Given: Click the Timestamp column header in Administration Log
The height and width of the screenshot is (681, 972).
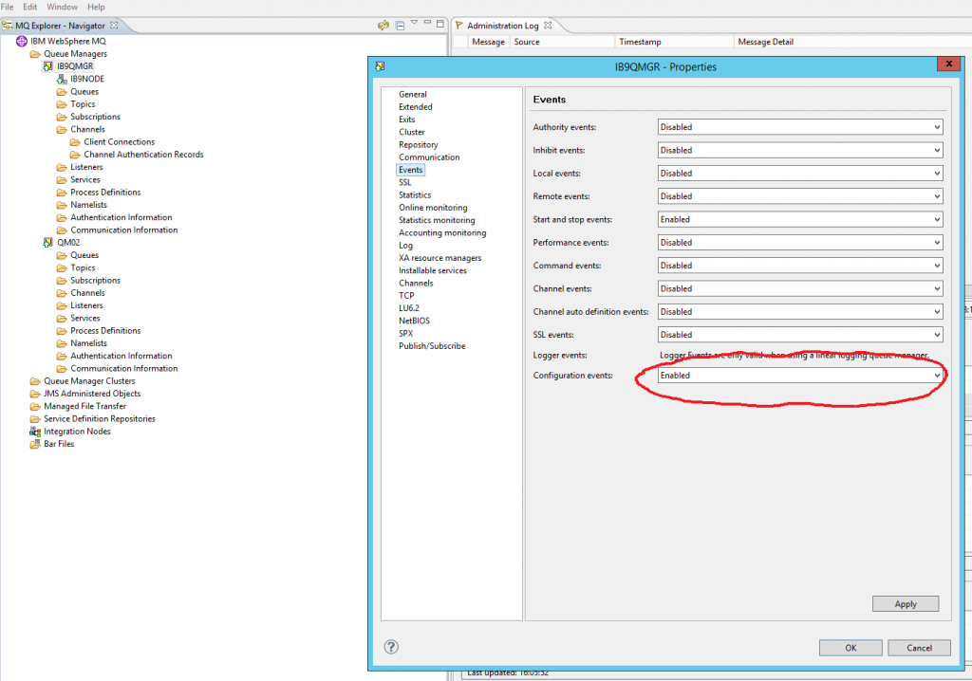Looking at the screenshot, I should click(675, 42).
